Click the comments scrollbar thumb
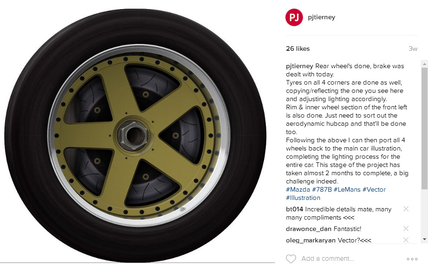The width and height of the screenshot is (428, 274). click(424, 129)
